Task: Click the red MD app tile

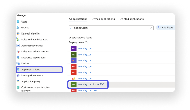Action: click(x=73, y=91)
